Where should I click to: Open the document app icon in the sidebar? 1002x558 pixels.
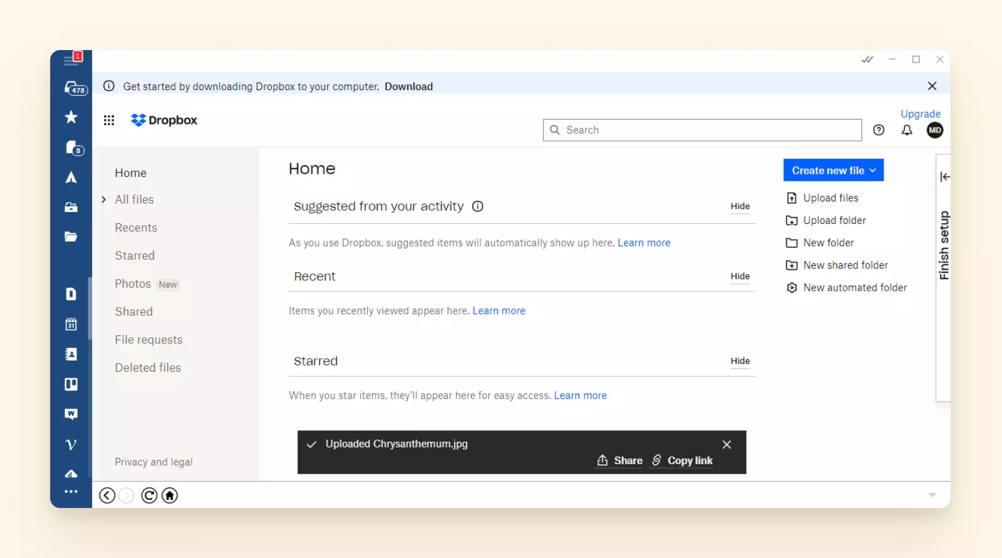(x=71, y=294)
